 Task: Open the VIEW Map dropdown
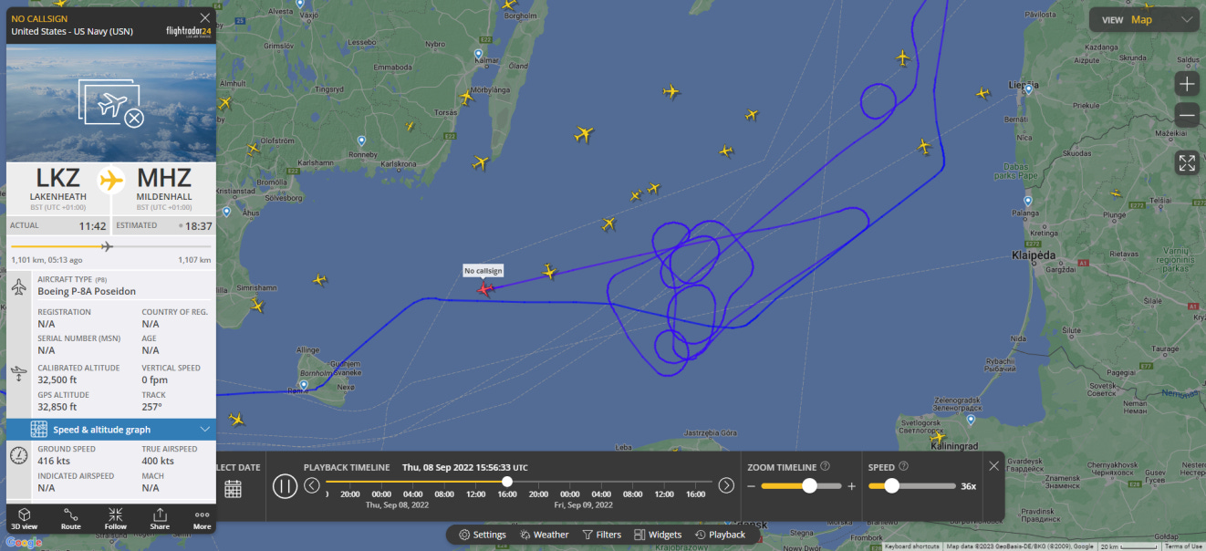click(1145, 20)
